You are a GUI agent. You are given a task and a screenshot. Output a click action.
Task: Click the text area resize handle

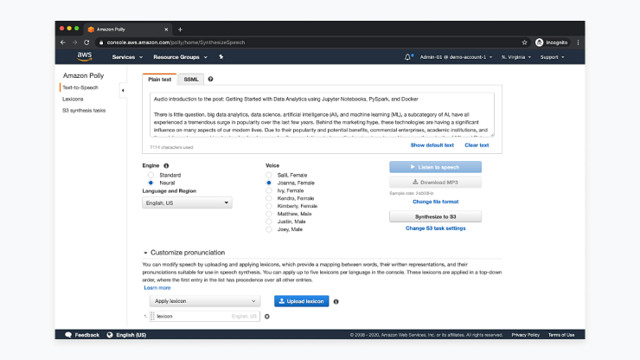click(492, 134)
